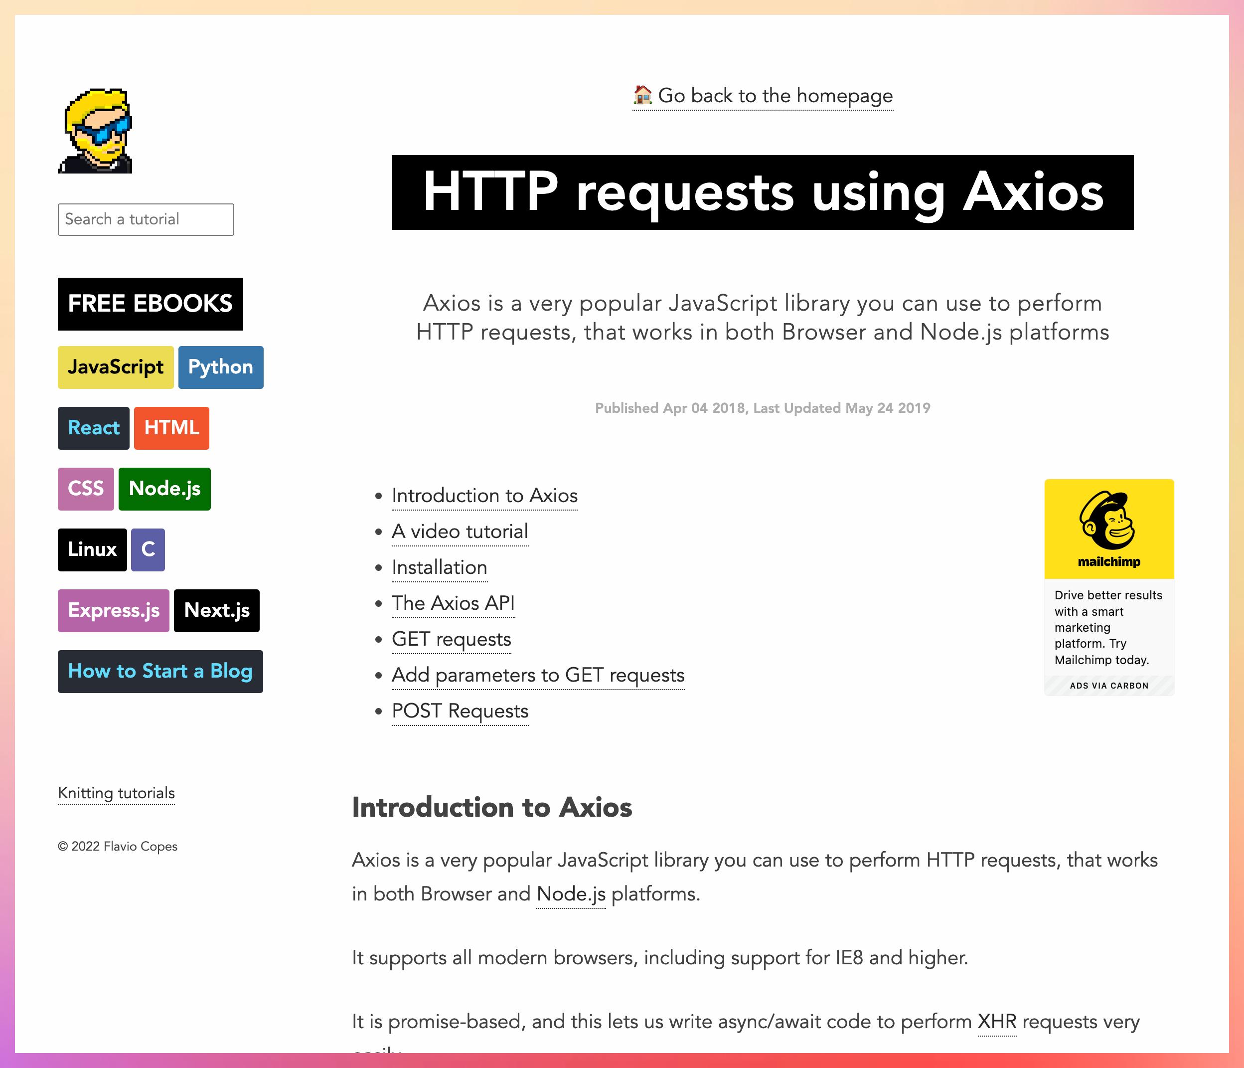Select the HTML tag
The width and height of the screenshot is (1244, 1068).
coord(172,428)
